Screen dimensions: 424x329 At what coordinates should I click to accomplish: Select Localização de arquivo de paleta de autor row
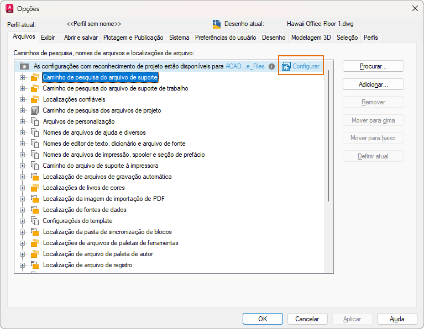(x=98, y=254)
